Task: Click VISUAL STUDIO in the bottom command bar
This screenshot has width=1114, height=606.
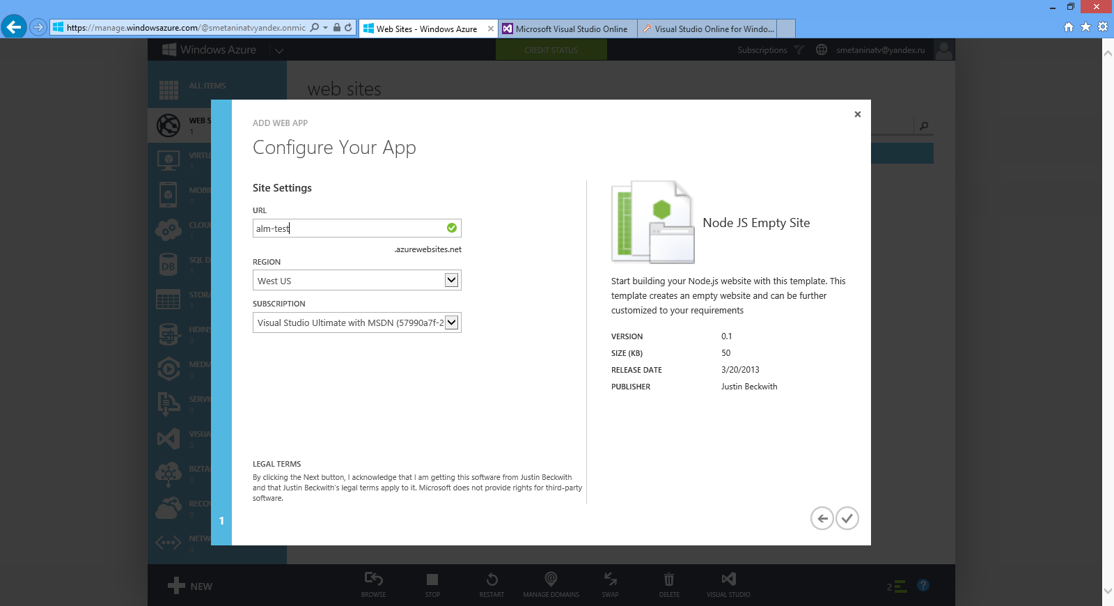Action: (728, 584)
